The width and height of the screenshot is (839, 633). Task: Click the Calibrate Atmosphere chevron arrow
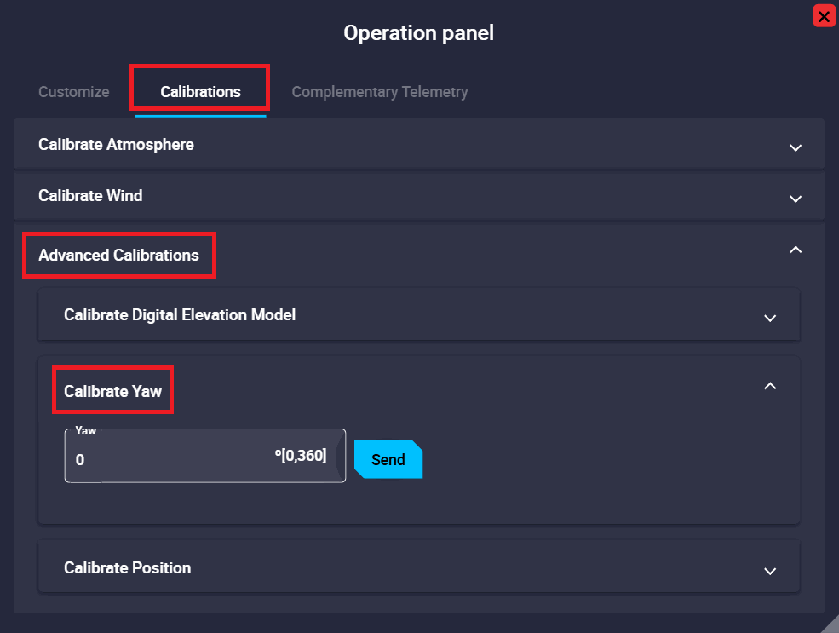(x=796, y=147)
